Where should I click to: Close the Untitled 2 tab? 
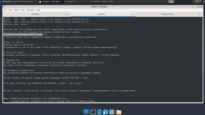coord(133,14)
